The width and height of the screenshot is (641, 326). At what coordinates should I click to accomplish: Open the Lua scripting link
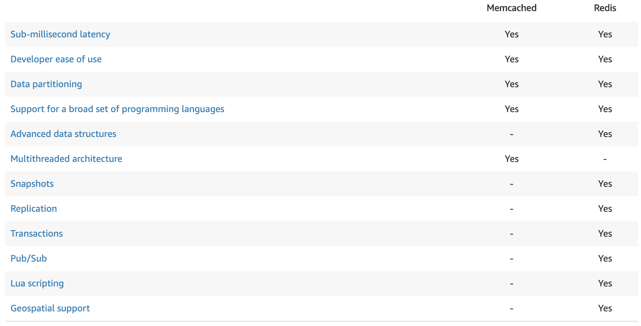tap(37, 283)
